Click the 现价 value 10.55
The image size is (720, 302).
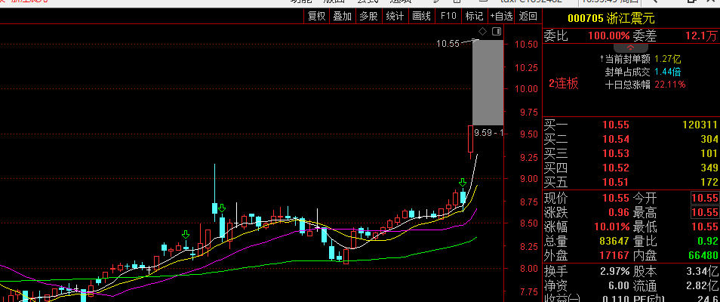[x=616, y=199]
